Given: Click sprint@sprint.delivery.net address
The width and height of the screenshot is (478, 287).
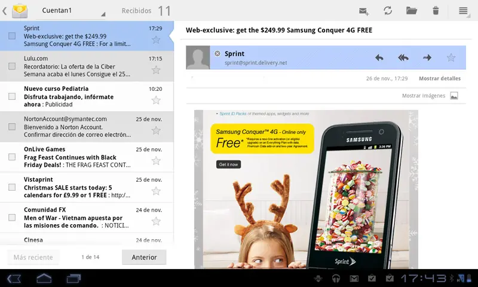Looking at the screenshot, I should click(256, 63).
